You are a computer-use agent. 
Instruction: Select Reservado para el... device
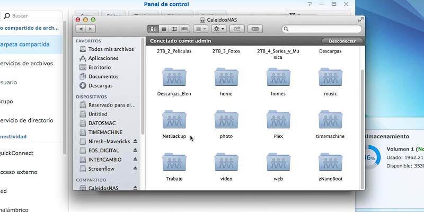(x=108, y=105)
